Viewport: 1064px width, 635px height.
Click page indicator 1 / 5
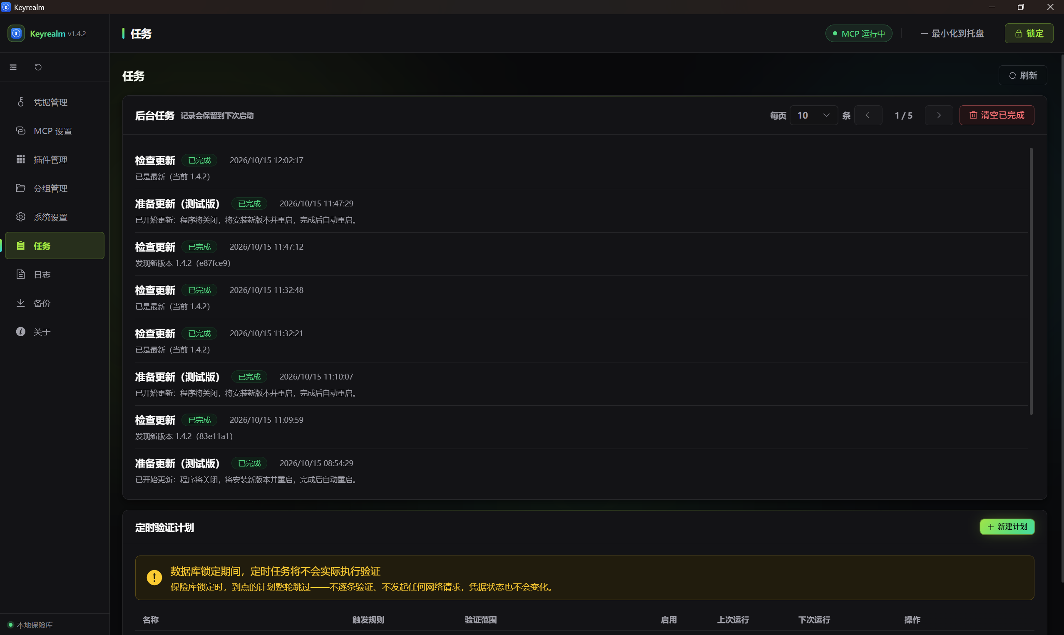[x=903, y=116]
